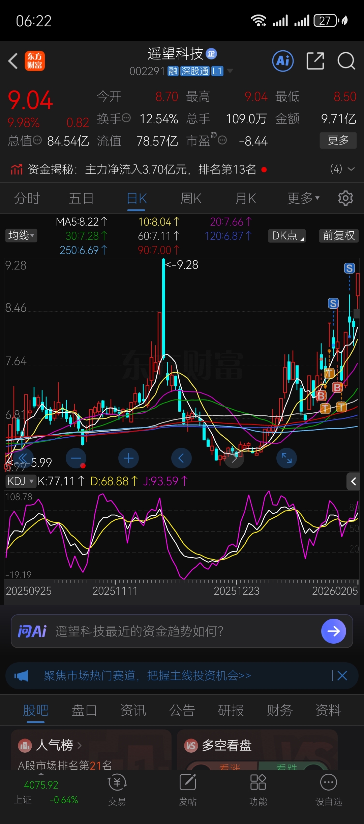The height and width of the screenshot is (824, 364).
Task: Open the search magnifier icon
Action: coord(346,61)
